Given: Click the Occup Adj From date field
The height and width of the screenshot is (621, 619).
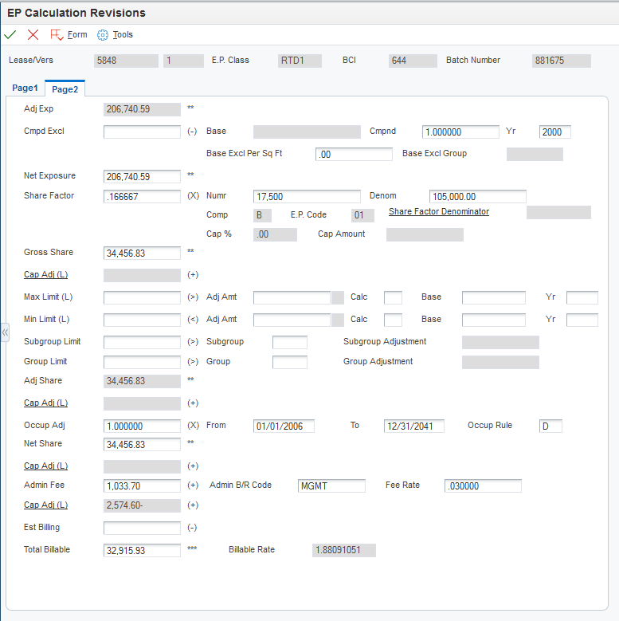Looking at the screenshot, I should click(x=284, y=426).
